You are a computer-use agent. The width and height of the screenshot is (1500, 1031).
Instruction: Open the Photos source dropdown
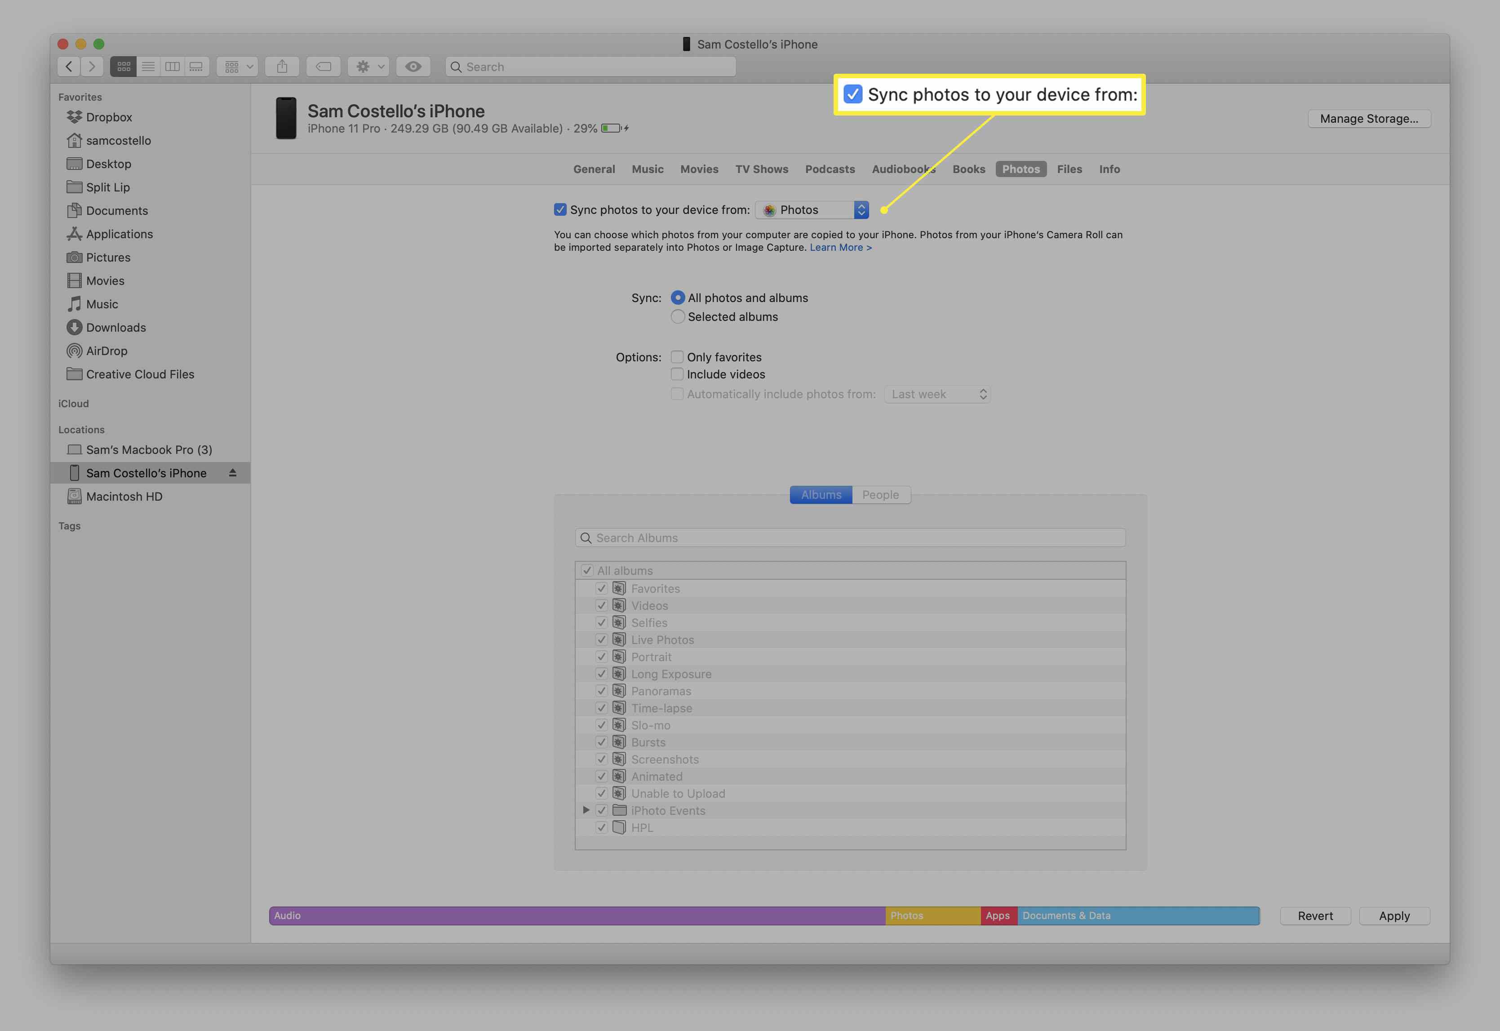(x=812, y=210)
